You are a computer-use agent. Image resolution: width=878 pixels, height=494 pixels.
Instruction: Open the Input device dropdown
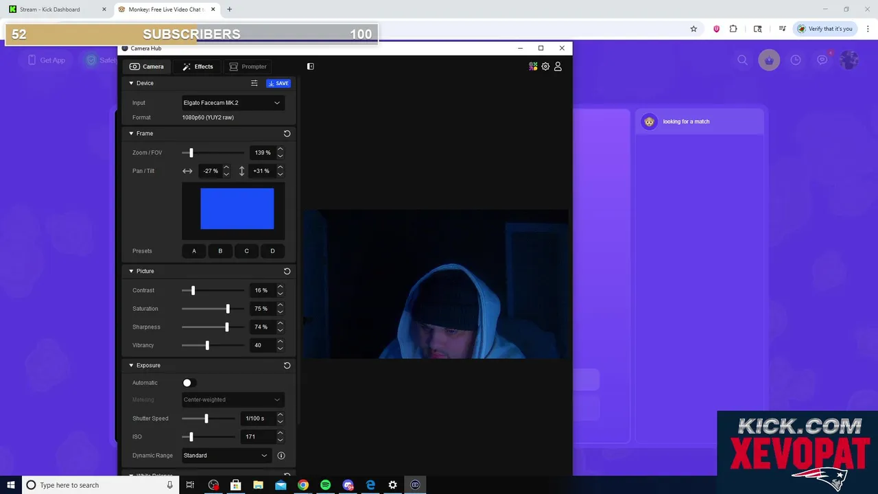(232, 103)
